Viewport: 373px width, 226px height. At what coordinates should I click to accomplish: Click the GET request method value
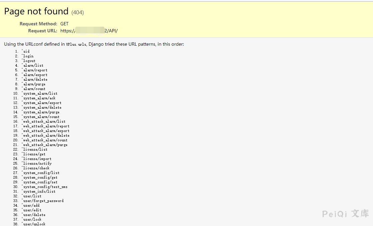pos(65,24)
